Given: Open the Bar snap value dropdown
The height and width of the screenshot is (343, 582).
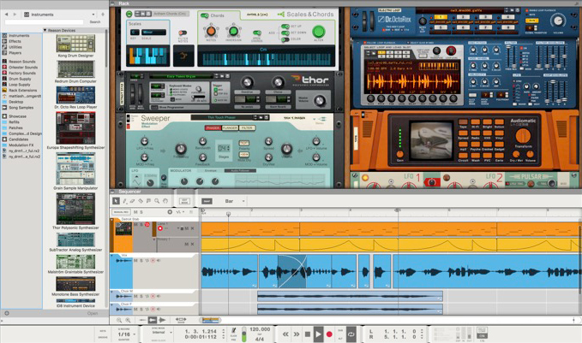Looking at the screenshot, I should [x=235, y=201].
